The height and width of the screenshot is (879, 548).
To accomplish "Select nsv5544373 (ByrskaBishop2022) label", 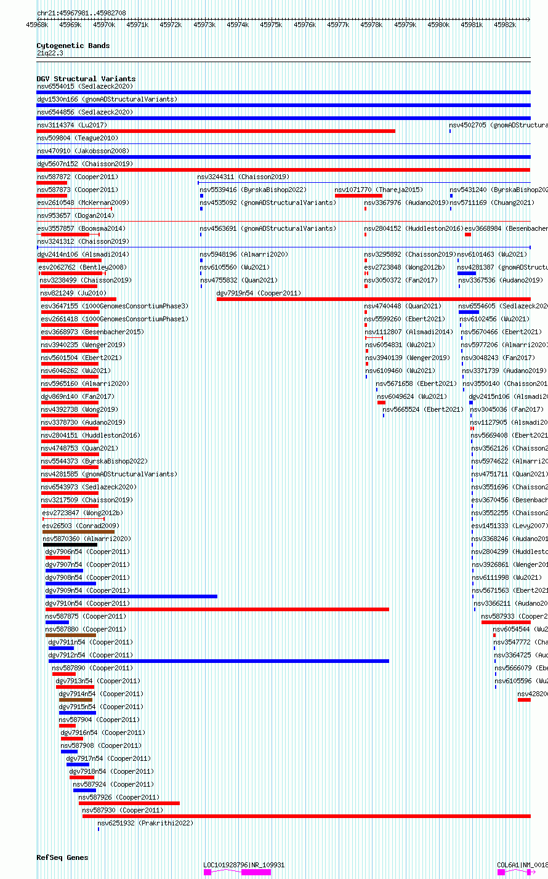I will pos(94,461).
